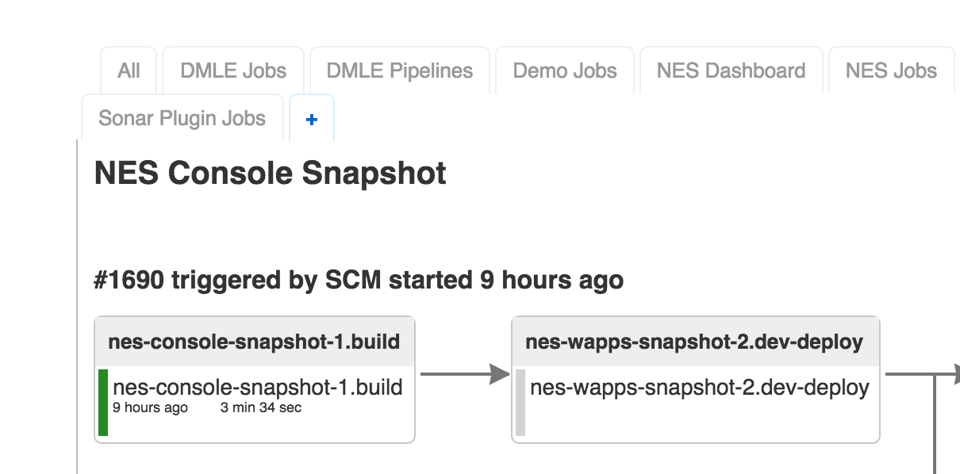Click the arrow between build and dev-deploy stages
This screenshot has height=474, width=960.
pyautogui.click(x=464, y=374)
